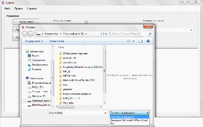Adjust the reading speed slider handle

point(86,22)
